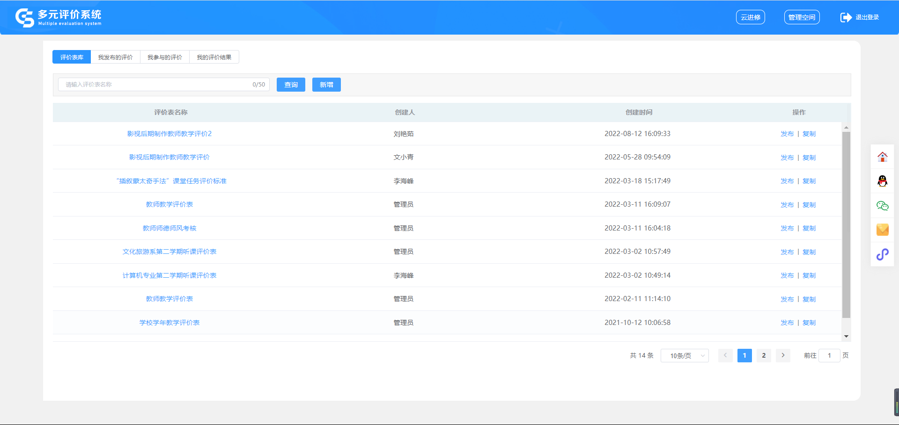Open 管理空间 from the header

[x=802, y=17]
